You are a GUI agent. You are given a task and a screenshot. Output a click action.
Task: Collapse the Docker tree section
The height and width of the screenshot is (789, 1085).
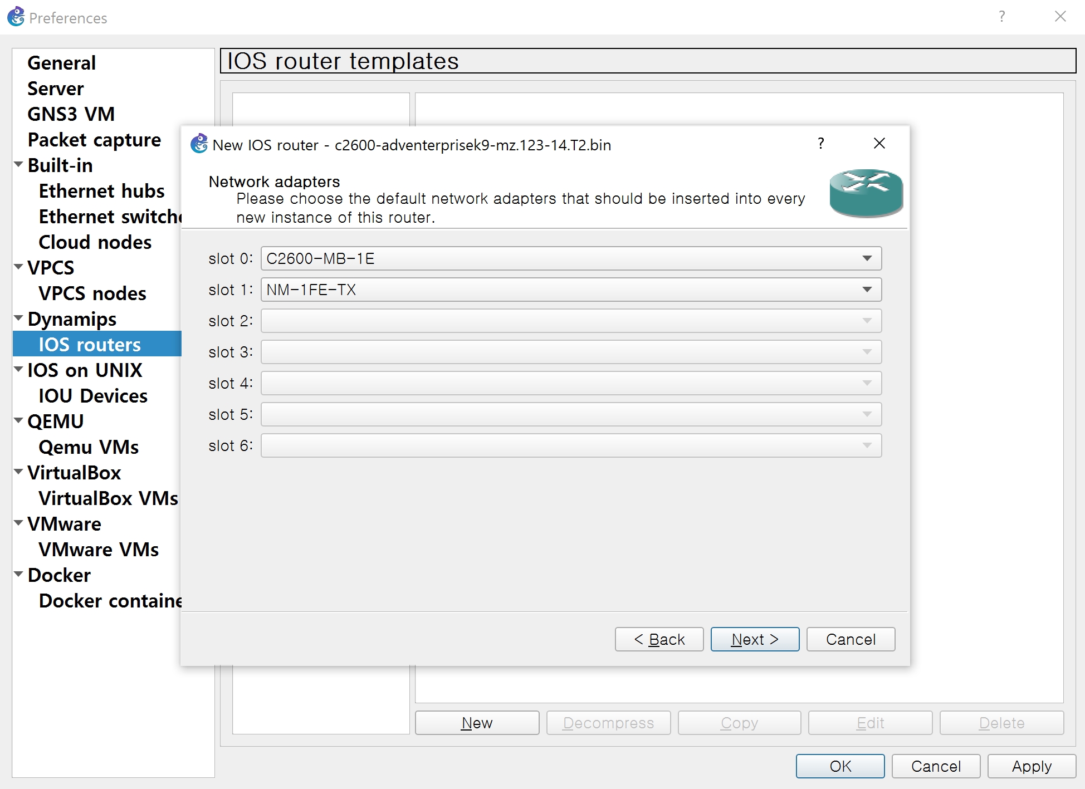coord(18,574)
